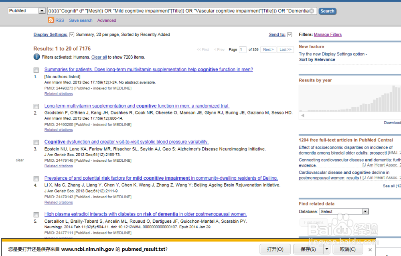Open PMC article Cardiovascular disease in postmenopausal women
401x256 pixels.
pos(344,175)
